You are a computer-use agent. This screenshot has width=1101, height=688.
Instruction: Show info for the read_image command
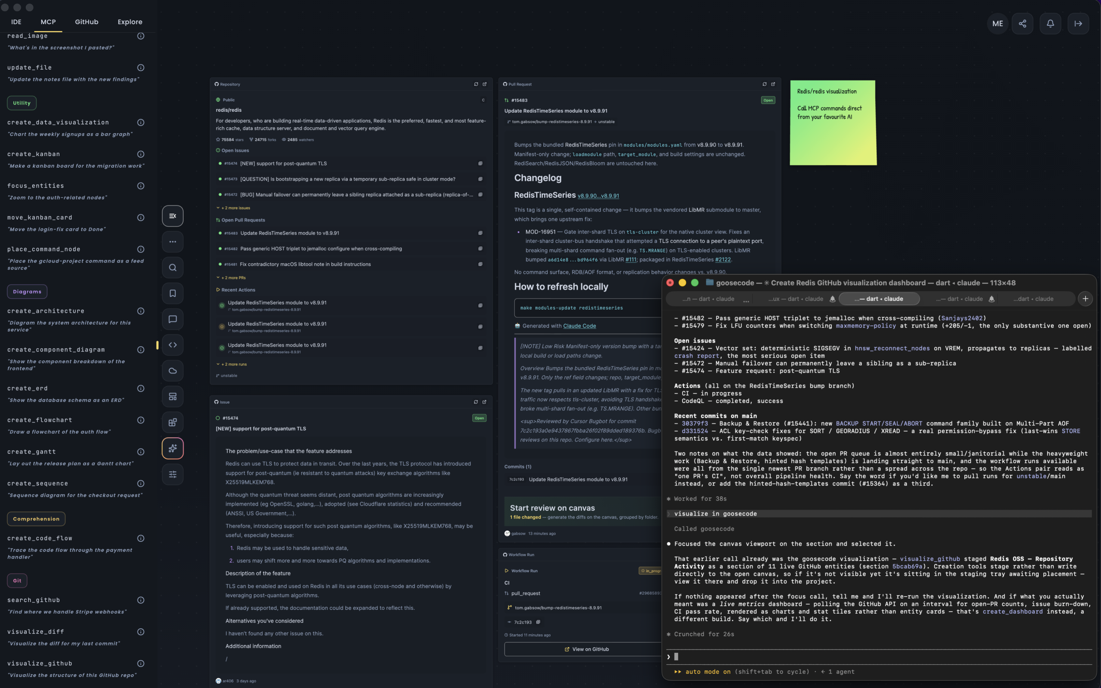[141, 36]
